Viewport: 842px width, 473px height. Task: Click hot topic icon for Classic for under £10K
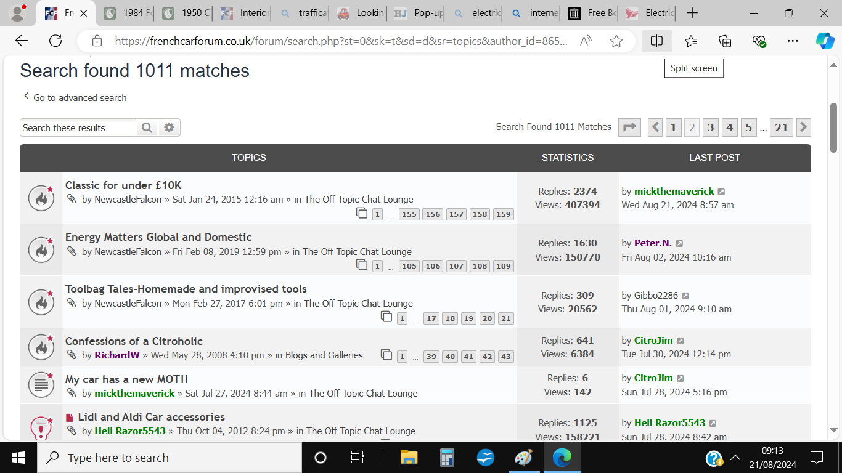(41, 198)
